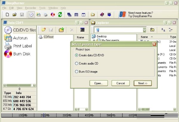Viewport: 179px width, 122px height.
Task: Click the Delete X icon in Data CD toolbar
Action: [x=72, y=30]
